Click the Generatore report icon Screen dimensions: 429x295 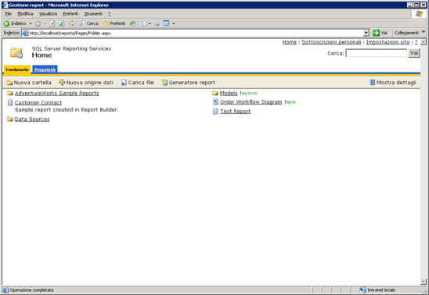pos(164,83)
